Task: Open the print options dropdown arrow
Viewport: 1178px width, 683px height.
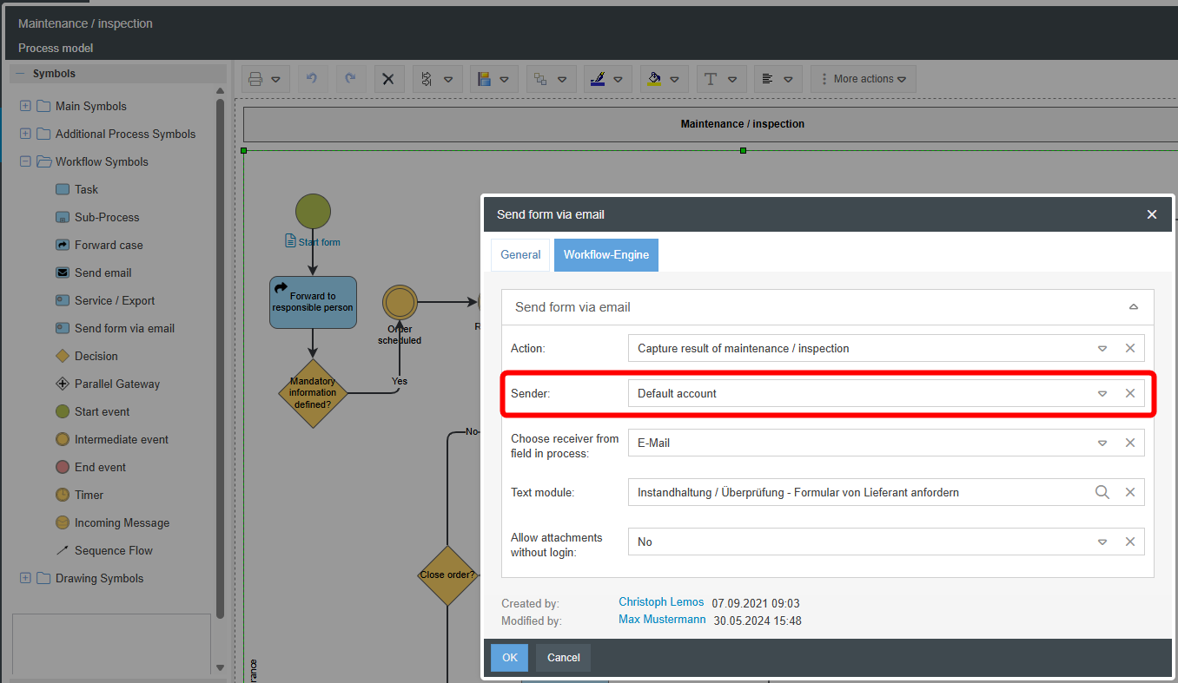Action: tap(275, 79)
